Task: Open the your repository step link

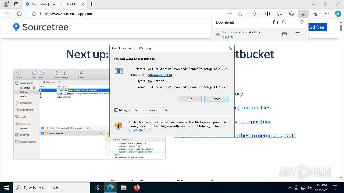Action: click(x=252, y=121)
